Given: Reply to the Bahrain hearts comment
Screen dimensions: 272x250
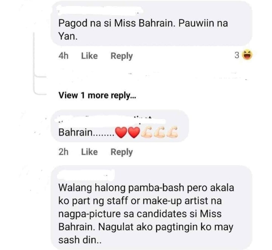Looking at the screenshot, I should (122, 152).
